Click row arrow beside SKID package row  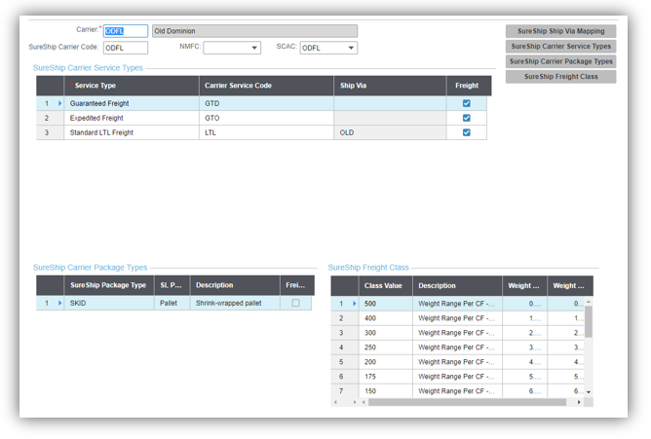click(58, 303)
